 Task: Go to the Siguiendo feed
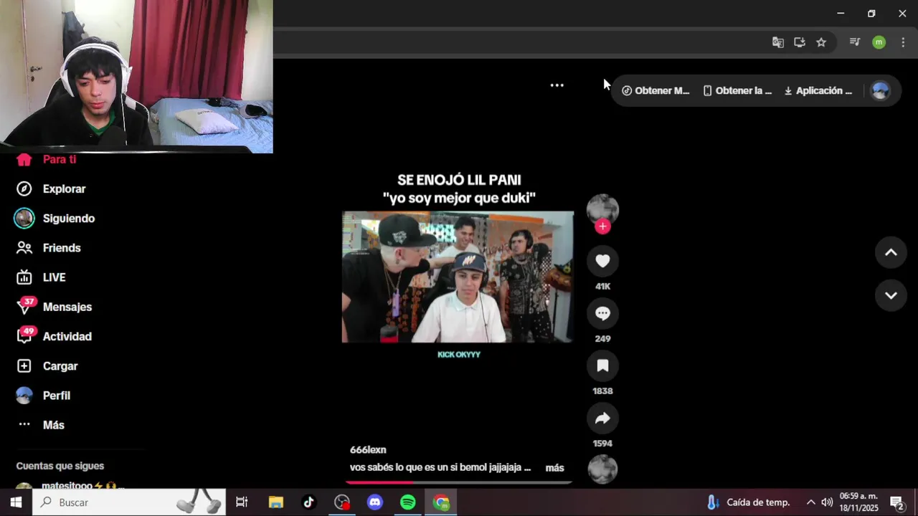click(56, 219)
